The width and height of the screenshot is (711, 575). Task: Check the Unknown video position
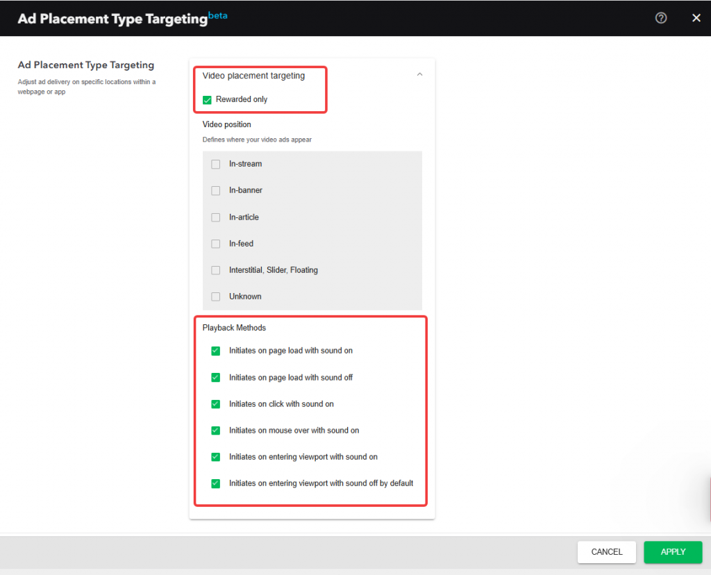(x=216, y=297)
